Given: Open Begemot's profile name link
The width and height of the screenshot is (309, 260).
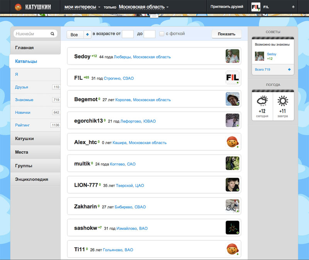Looking at the screenshot, I should point(86,99).
